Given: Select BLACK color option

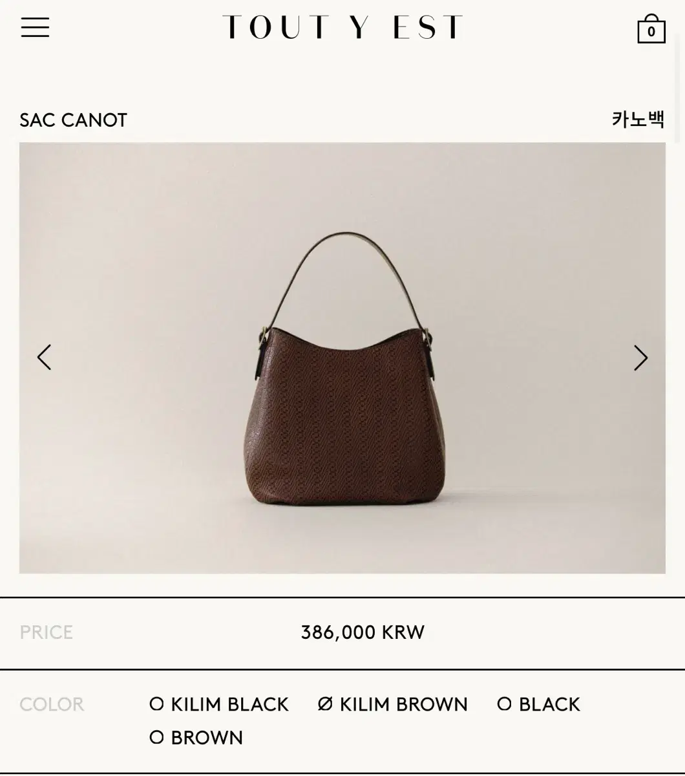Looking at the screenshot, I should pyautogui.click(x=538, y=704).
